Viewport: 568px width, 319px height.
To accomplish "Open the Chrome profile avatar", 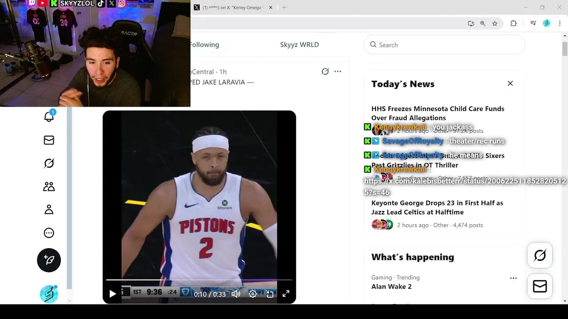I will [x=547, y=23].
